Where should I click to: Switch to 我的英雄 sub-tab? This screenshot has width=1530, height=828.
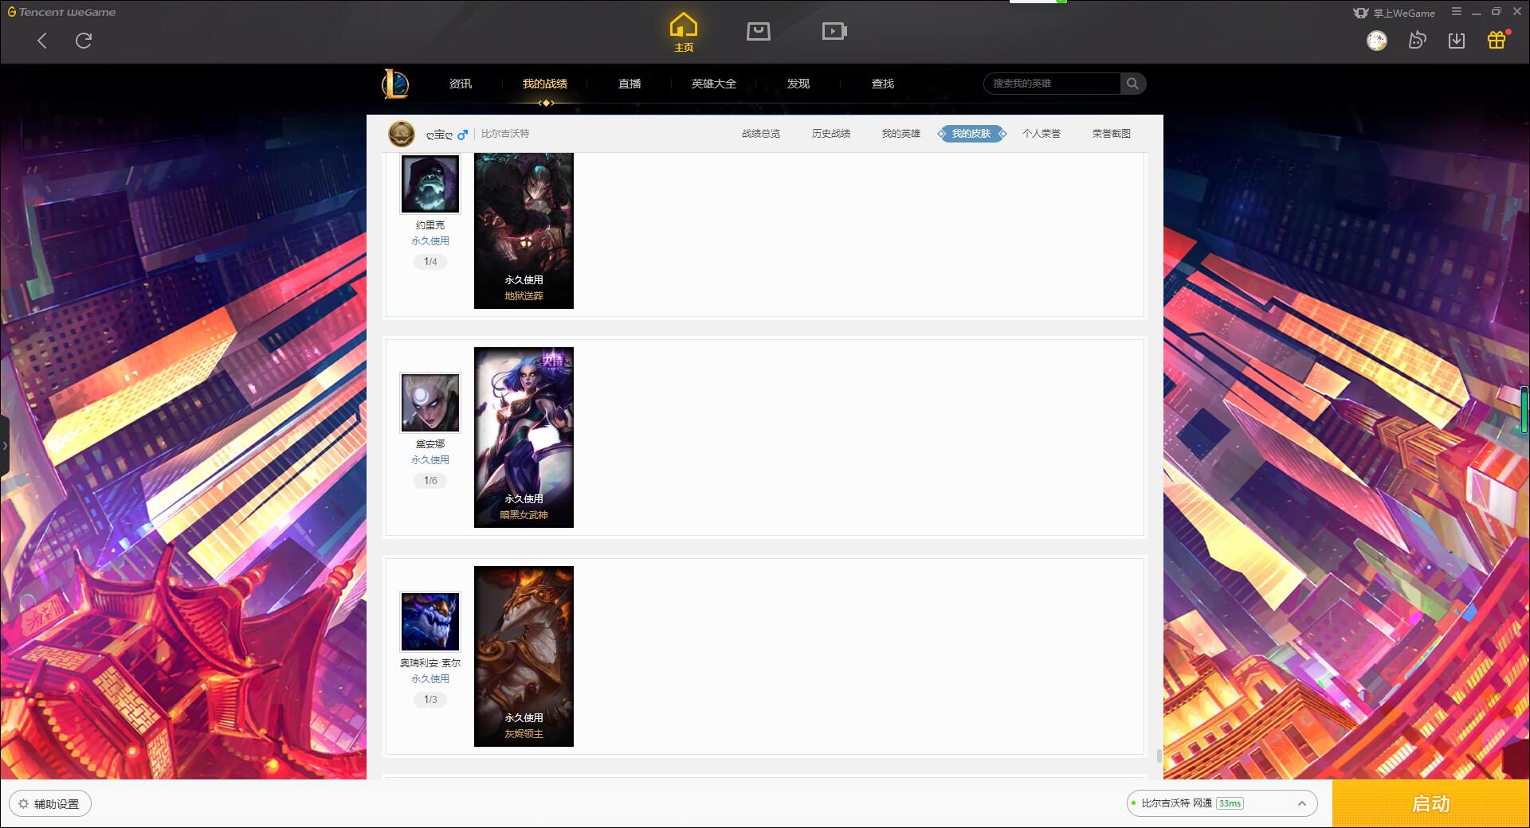point(901,134)
